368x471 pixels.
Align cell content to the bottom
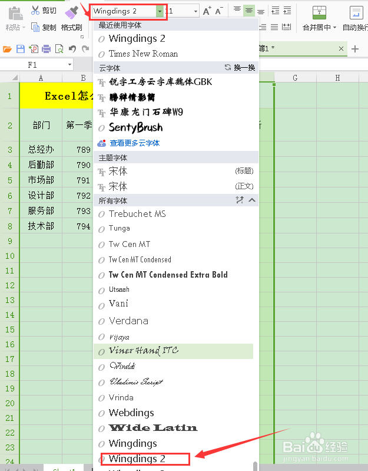coord(261,11)
